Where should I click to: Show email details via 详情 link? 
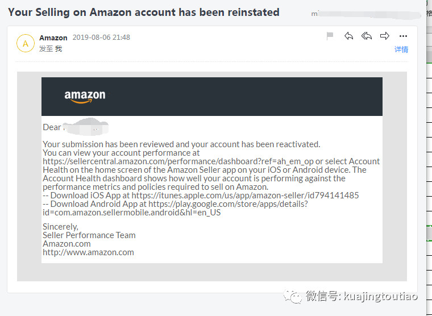(401, 49)
